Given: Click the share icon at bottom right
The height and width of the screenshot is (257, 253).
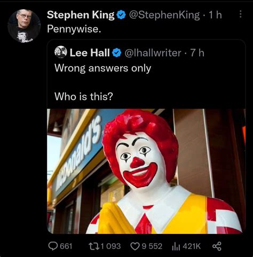Looking at the screenshot, I should click(x=217, y=246).
